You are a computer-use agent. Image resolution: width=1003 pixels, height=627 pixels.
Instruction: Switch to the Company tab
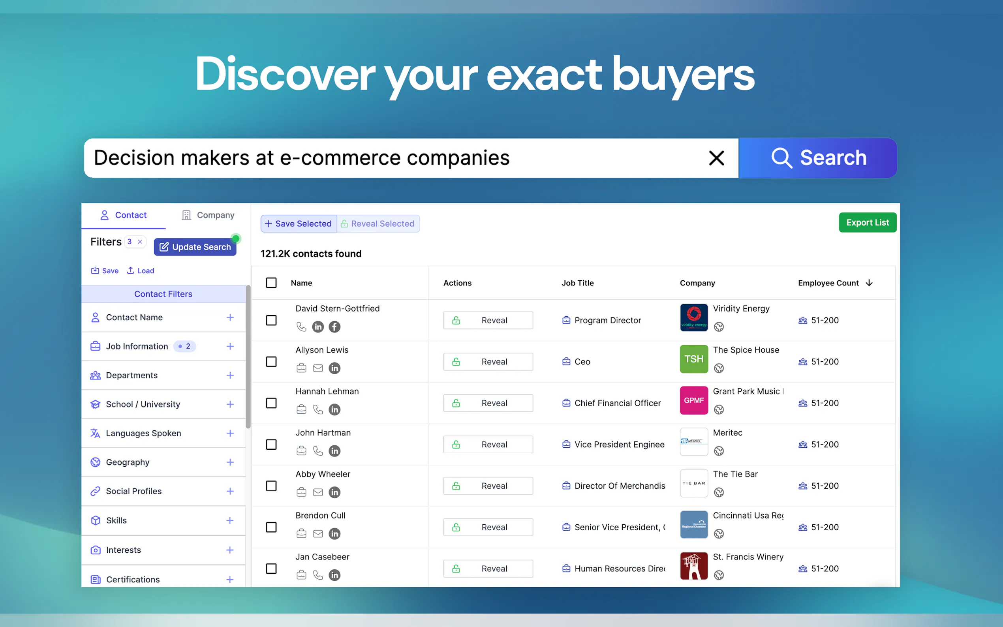click(x=208, y=215)
